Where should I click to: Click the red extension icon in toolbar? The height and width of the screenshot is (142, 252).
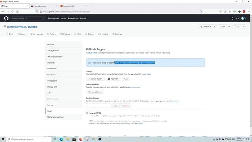(244, 11)
